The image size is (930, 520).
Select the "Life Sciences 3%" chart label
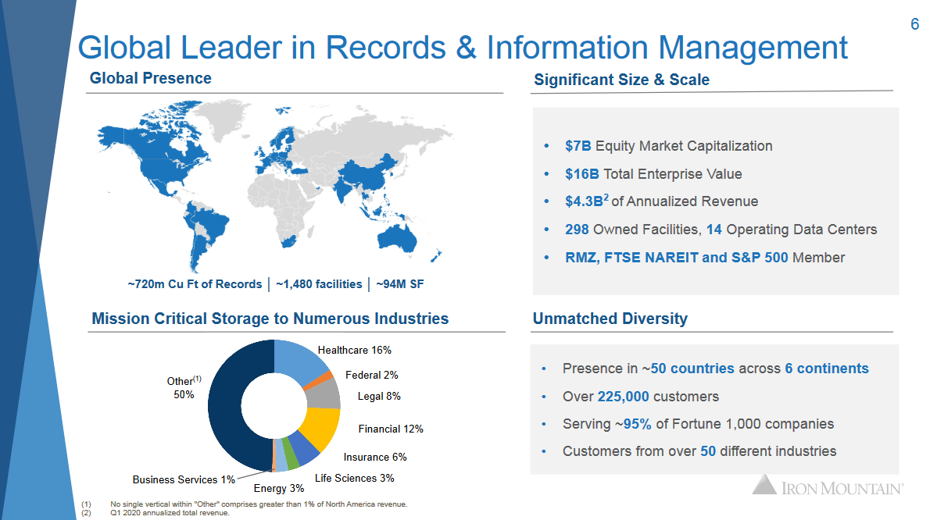click(x=355, y=478)
